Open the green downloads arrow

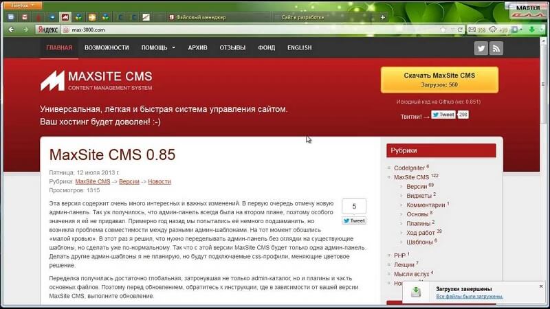531,30
